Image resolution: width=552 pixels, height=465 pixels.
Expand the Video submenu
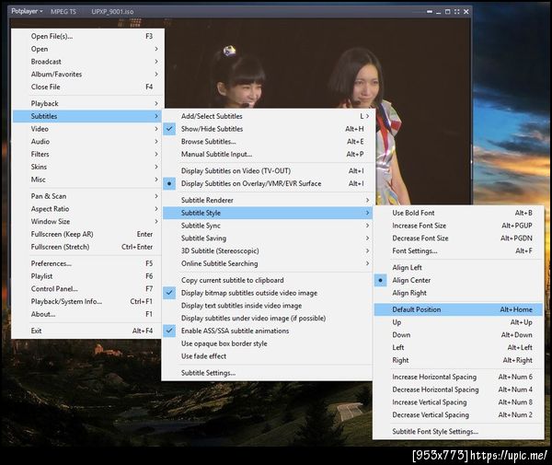(x=87, y=129)
